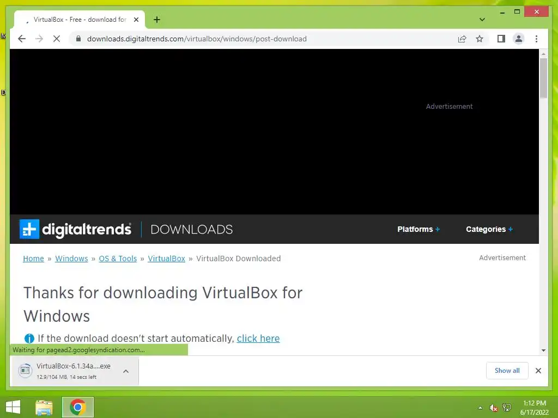558x418 pixels.
Task: Open network tray icon
Action: click(x=507, y=407)
